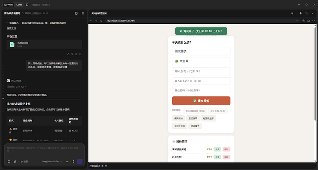Toggle the sidebar layout icon

tap(27, 5)
